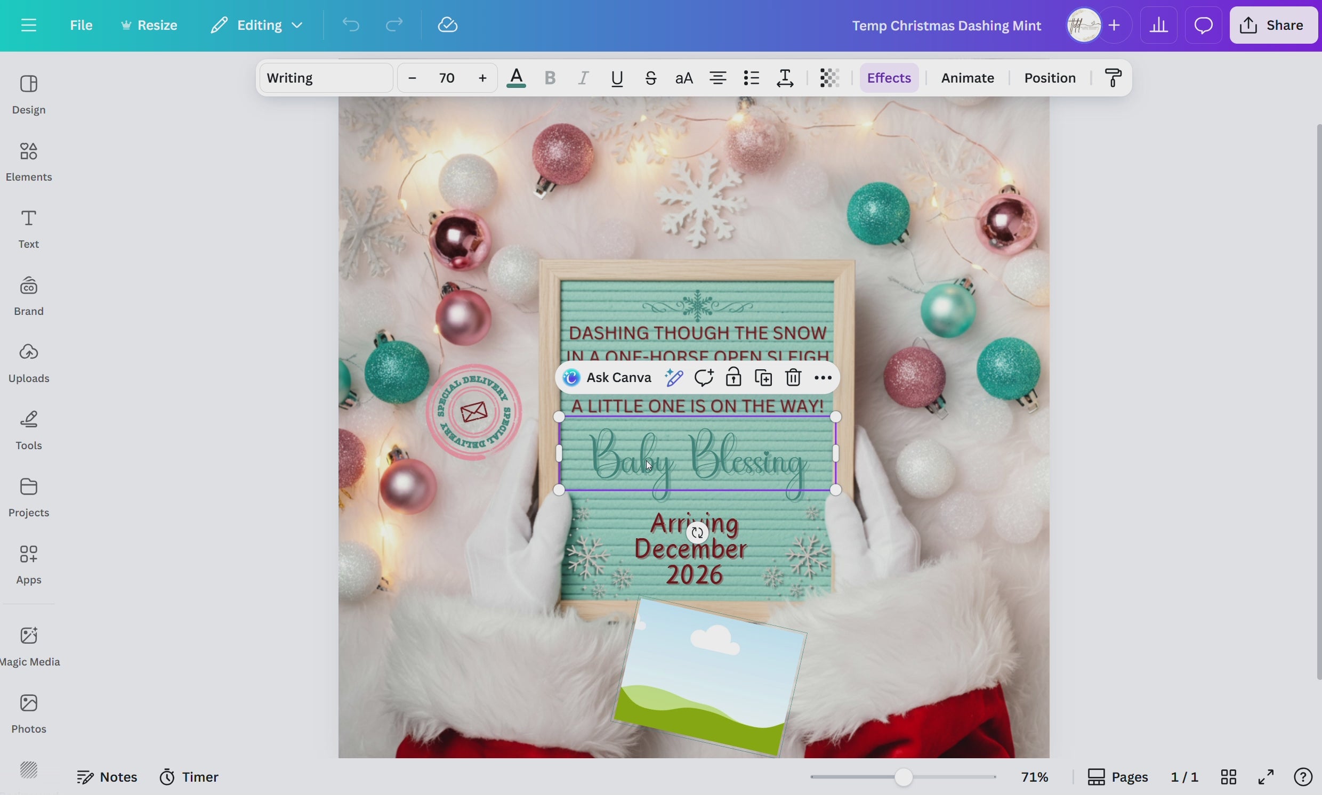Screen dimensions: 1322x795
Task: Duplicate the selected element
Action: click(763, 377)
